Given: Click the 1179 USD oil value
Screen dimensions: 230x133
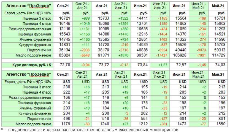Looking at the screenshot, I should point(63,124).
